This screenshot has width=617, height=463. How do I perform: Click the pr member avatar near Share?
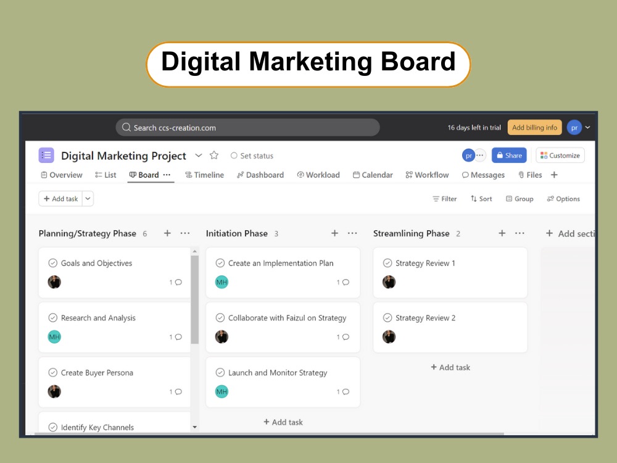468,156
